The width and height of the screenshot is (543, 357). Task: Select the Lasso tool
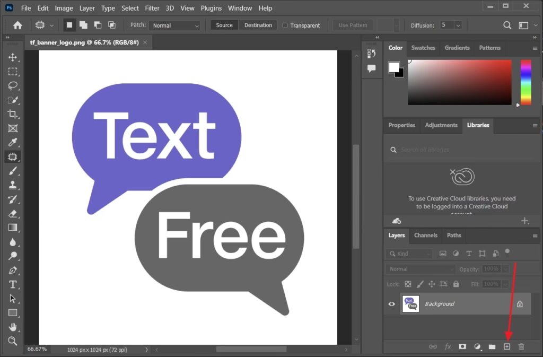(13, 85)
